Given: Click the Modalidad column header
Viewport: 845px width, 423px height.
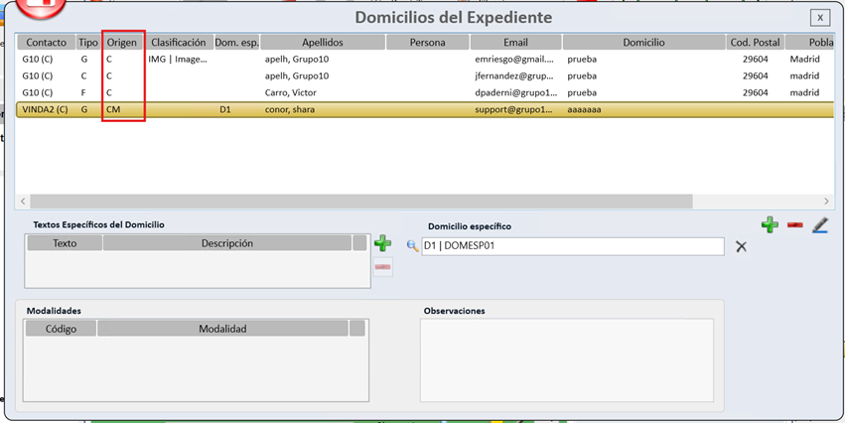Looking at the screenshot, I should coord(222,328).
